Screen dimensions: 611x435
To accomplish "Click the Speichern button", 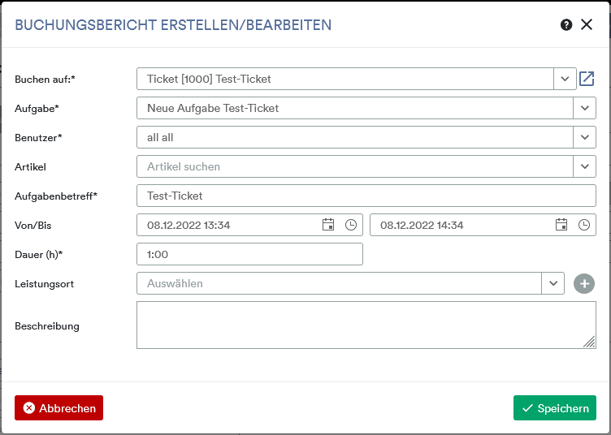I will tap(555, 407).
